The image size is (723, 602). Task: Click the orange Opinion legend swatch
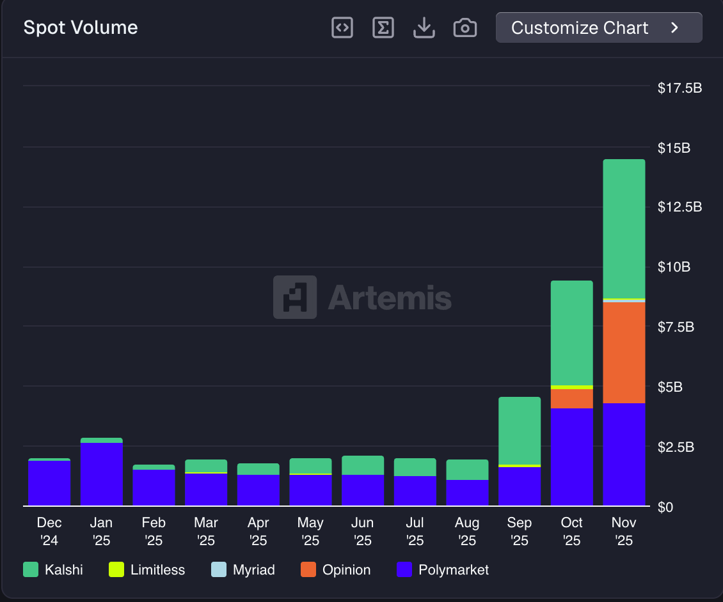[x=308, y=570]
